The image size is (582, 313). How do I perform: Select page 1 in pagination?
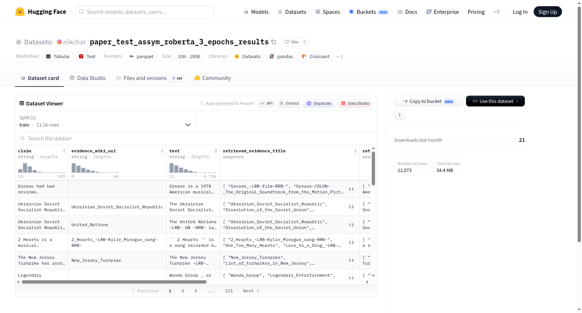pos(170,291)
